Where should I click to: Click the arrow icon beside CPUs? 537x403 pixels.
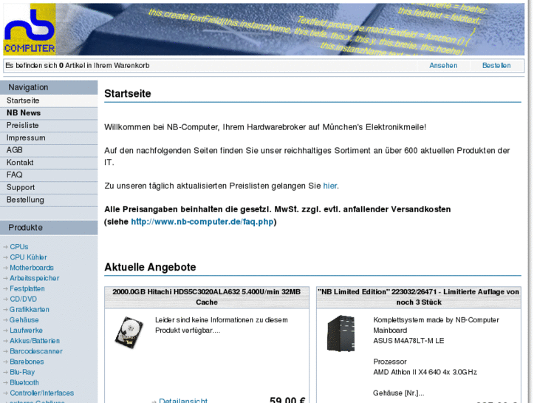tap(5, 247)
